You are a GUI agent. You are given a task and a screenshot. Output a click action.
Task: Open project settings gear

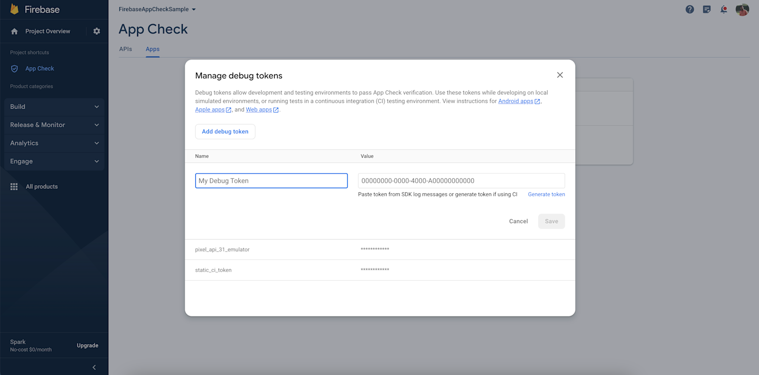tap(96, 31)
